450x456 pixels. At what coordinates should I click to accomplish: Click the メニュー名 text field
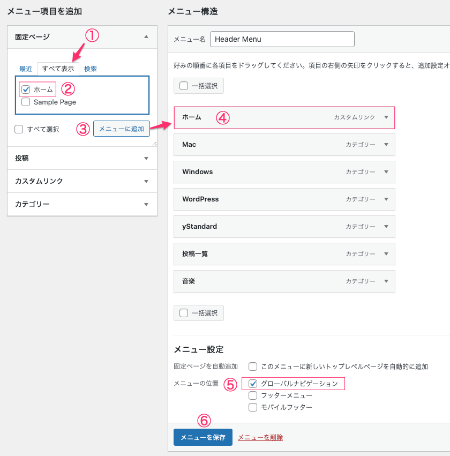(x=282, y=39)
